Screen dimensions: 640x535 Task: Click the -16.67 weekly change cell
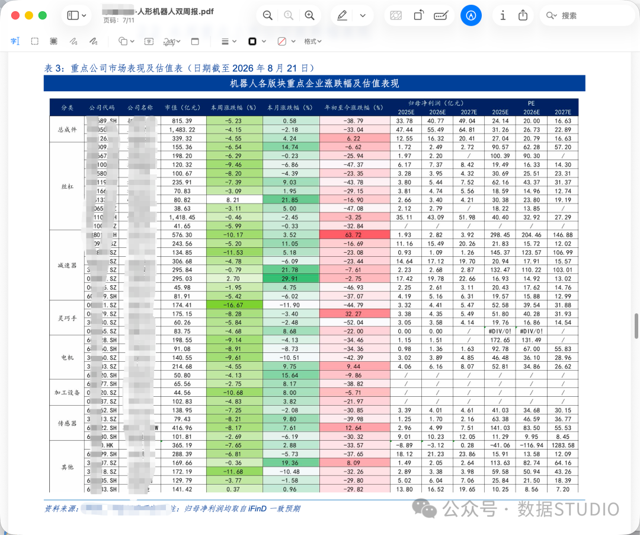click(x=234, y=305)
